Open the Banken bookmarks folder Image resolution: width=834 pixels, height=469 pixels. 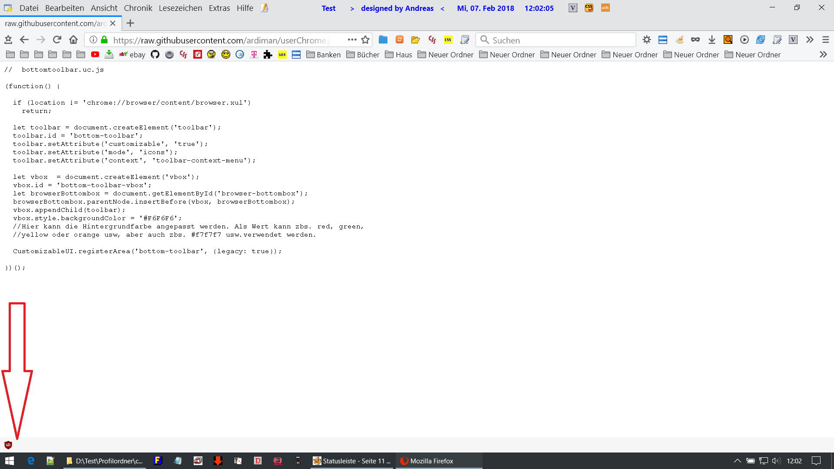324,55
